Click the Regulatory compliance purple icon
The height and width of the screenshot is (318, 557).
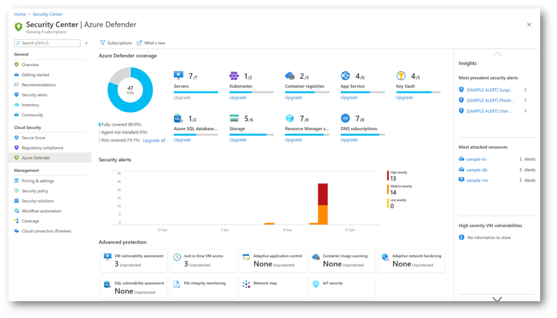tap(16, 148)
